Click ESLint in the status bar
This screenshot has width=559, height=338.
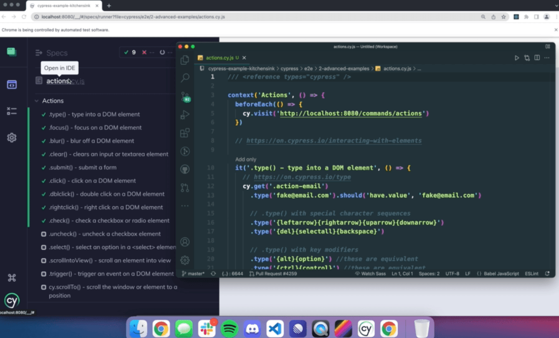coord(532,274)
